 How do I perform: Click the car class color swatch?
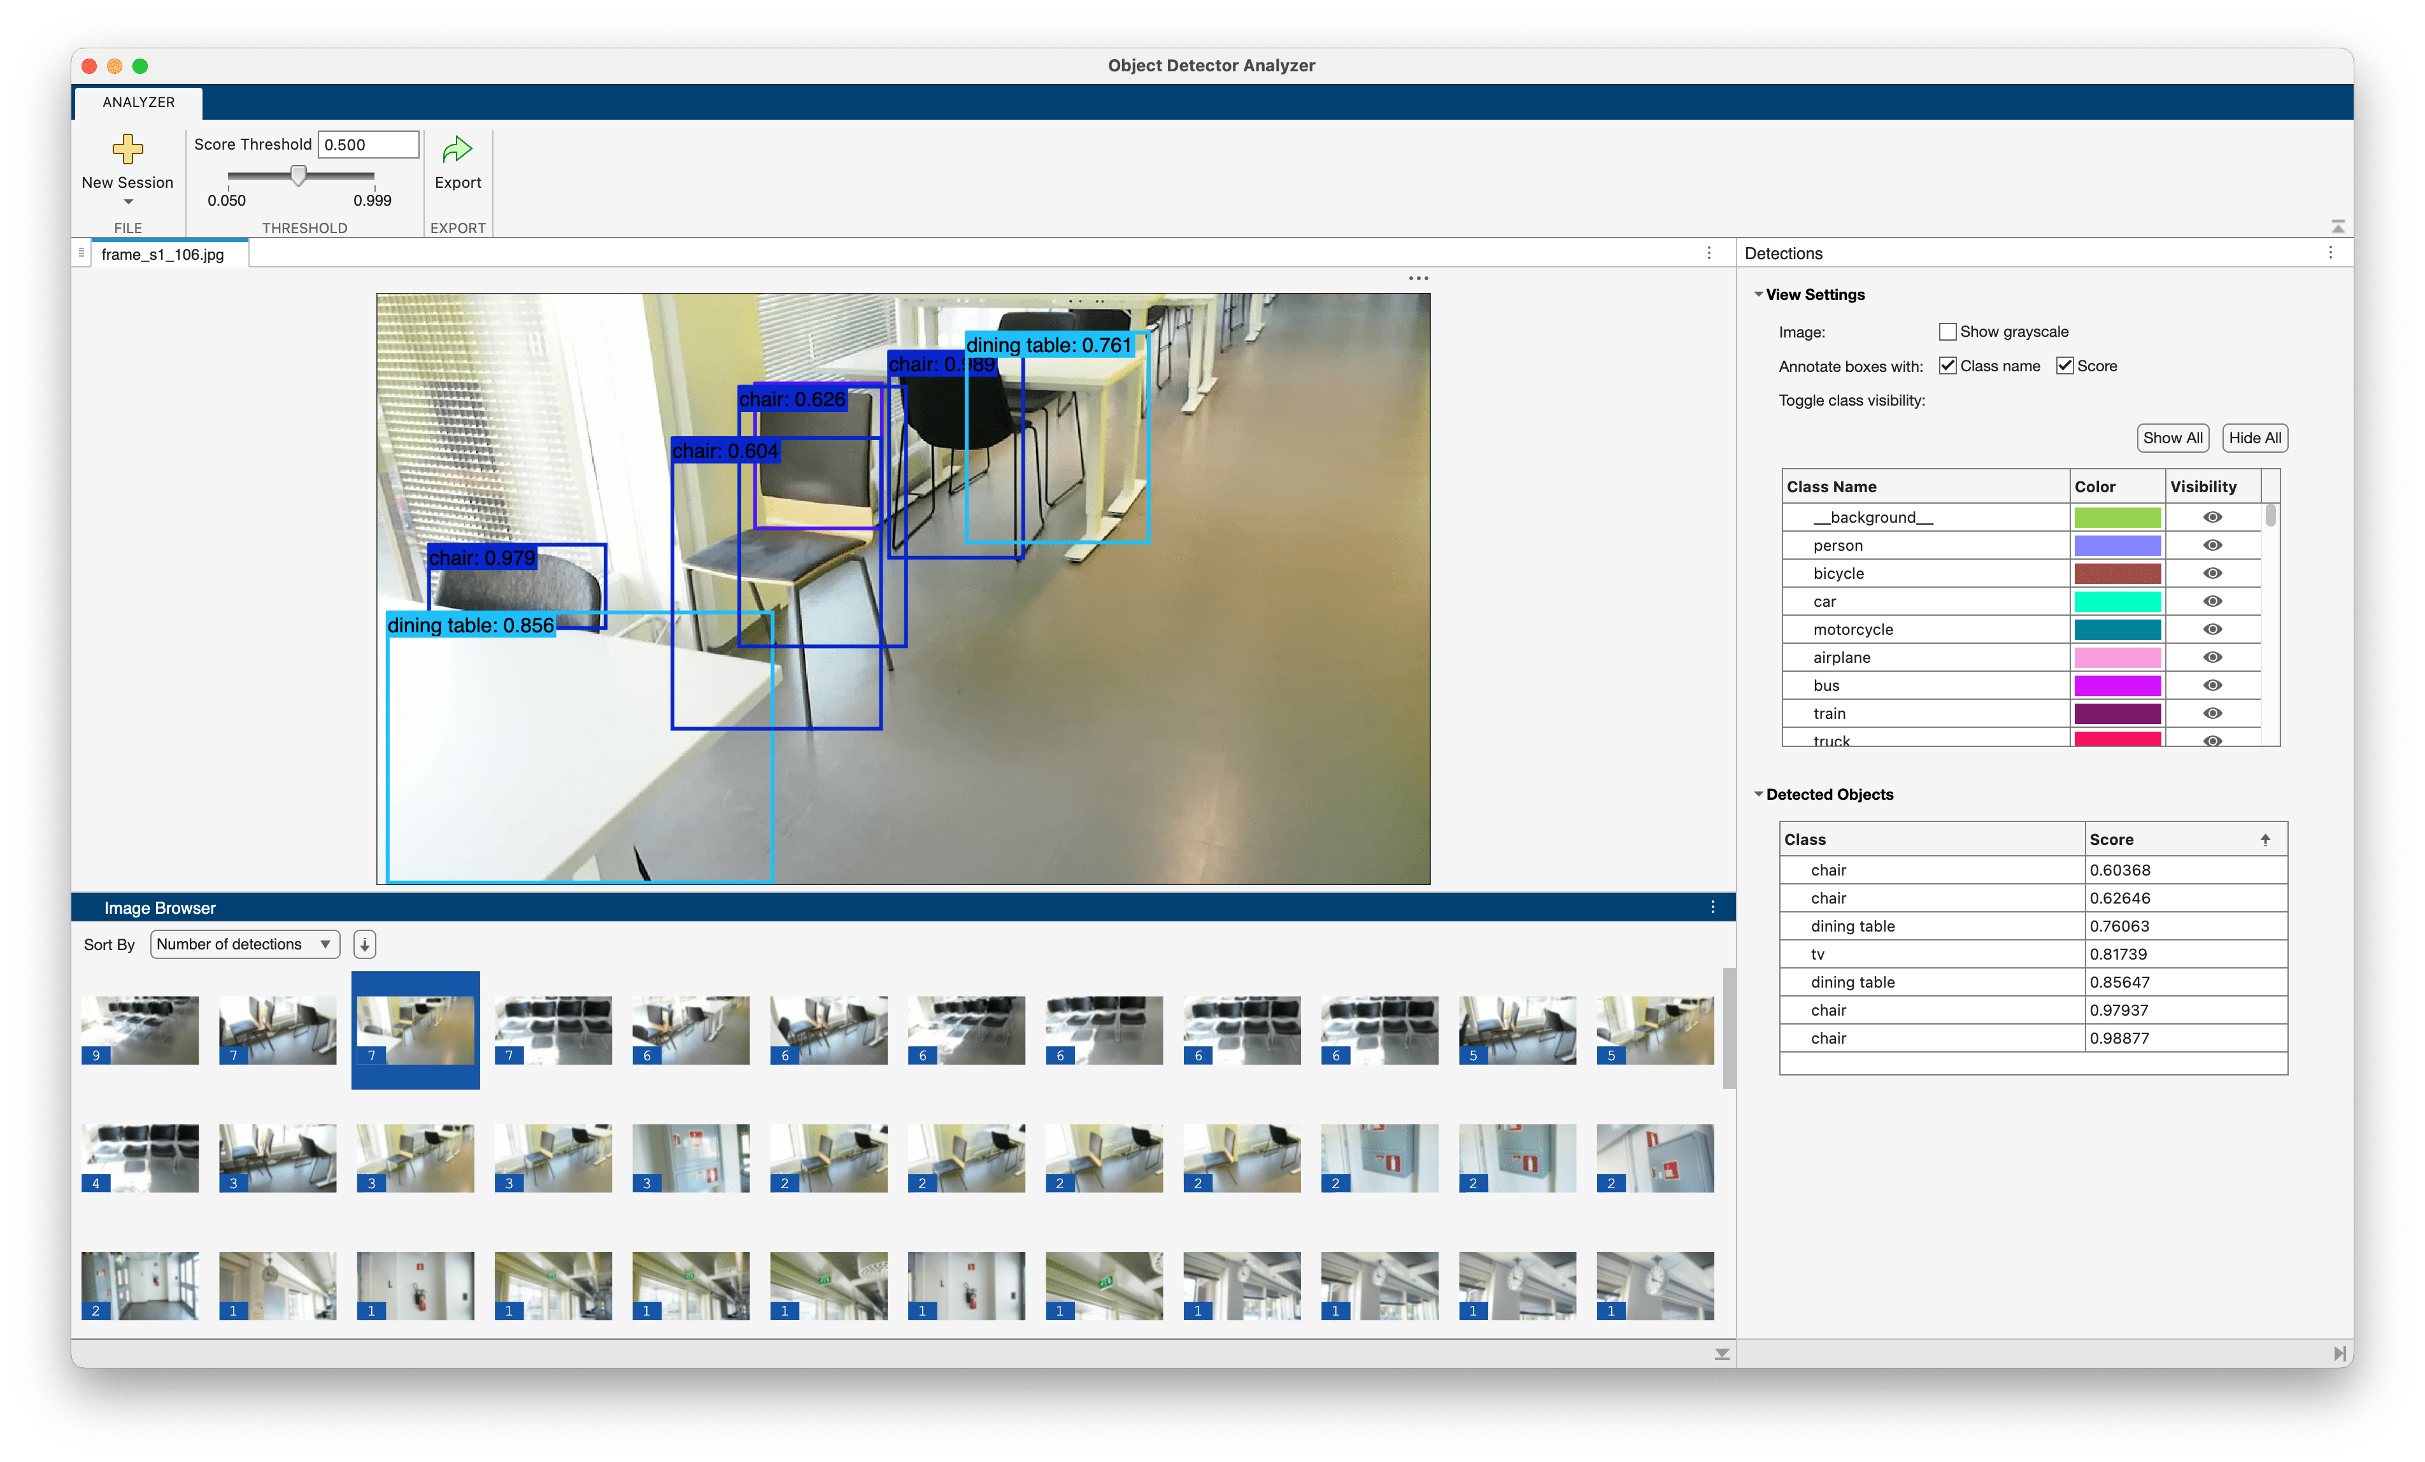click(x=2118, y=601)
